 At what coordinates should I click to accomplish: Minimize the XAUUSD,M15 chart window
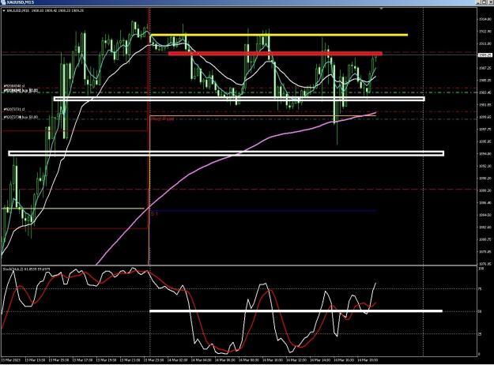(x=479, y=2)
